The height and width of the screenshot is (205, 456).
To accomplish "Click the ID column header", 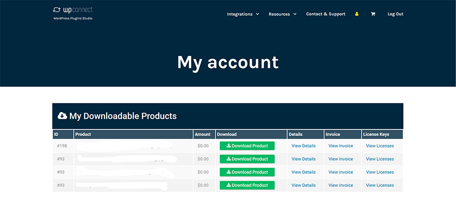I will click(63, 134).
